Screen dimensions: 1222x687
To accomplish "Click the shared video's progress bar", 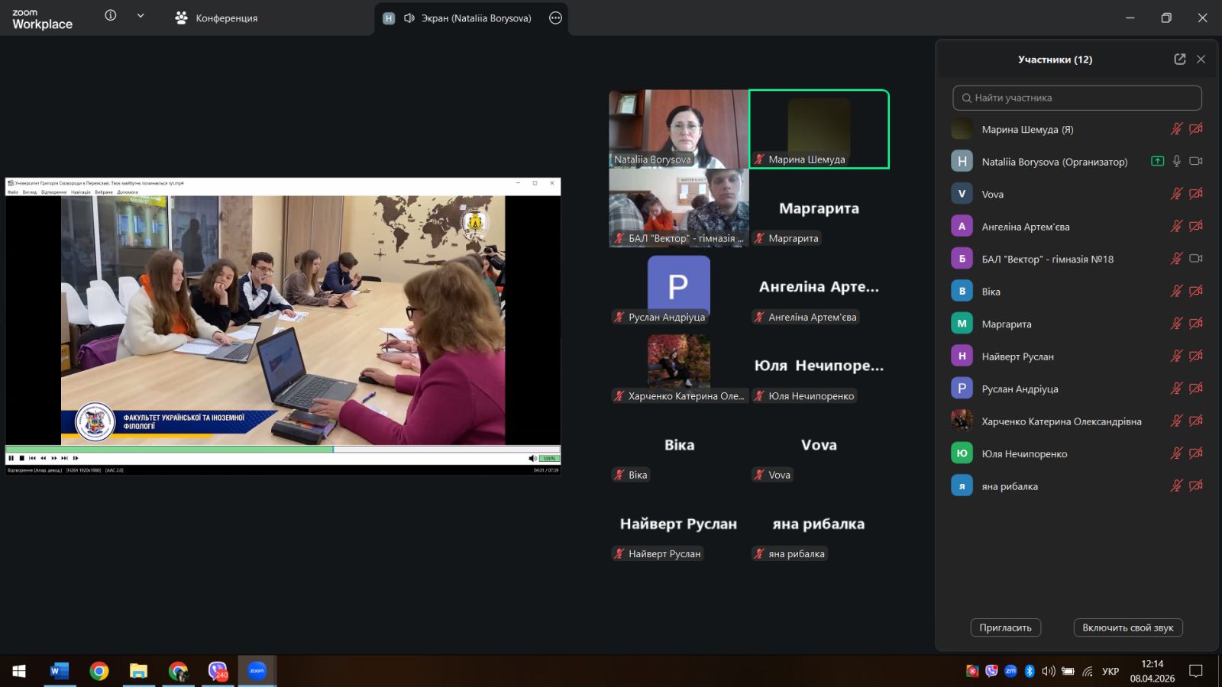I will point(283,449).
